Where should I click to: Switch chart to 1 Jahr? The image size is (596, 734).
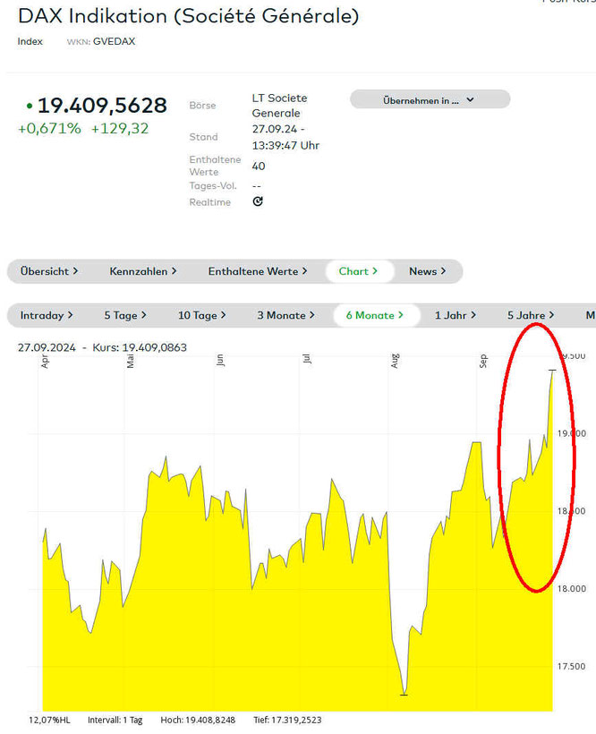[455, 315]
